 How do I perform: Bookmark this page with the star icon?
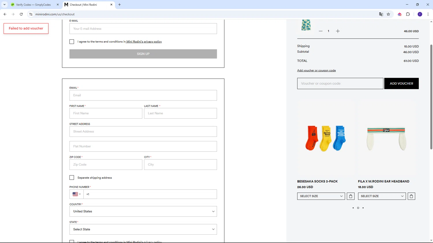(388, 14)
